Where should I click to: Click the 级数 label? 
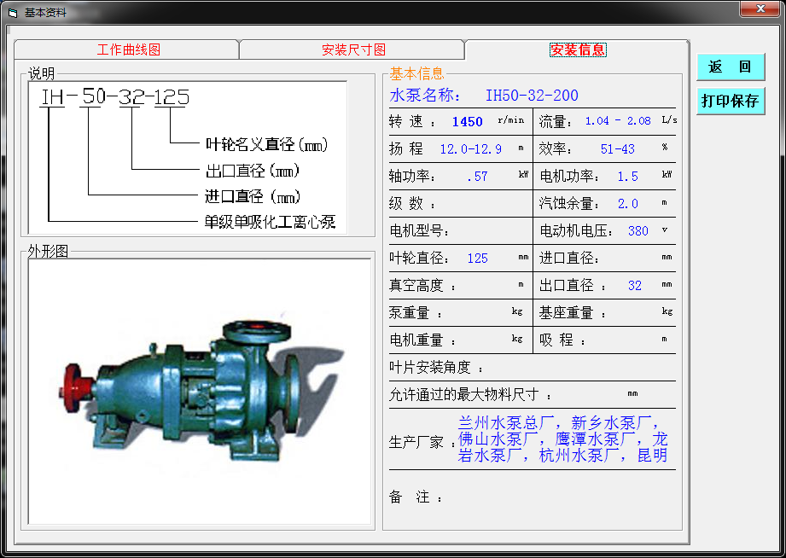412,204
